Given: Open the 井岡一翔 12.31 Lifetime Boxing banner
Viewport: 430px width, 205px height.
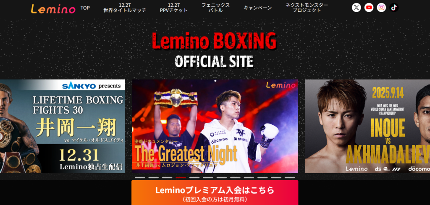Looking at the screenshot, I should coord(63,126).
